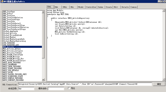
Task: Focus the SQL Connection string field
Action: point(85,84)
